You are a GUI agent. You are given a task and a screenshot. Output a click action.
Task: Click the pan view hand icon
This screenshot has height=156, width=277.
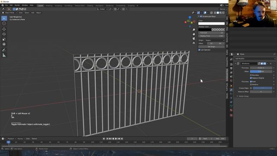click(x=194, y=34)
